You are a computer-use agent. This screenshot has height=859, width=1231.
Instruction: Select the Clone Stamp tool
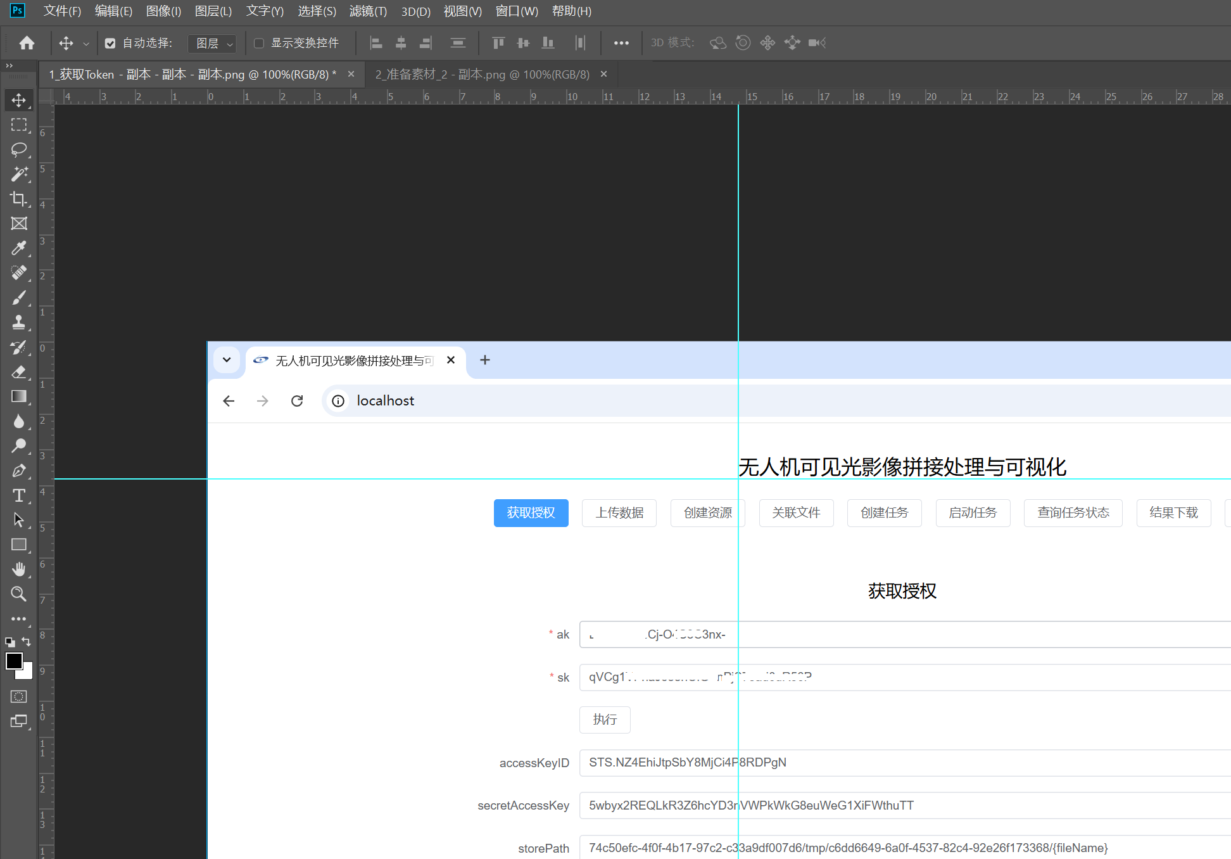coord(19,322)
